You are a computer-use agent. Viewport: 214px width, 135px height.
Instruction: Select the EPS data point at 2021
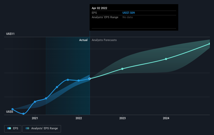point(35,102)
